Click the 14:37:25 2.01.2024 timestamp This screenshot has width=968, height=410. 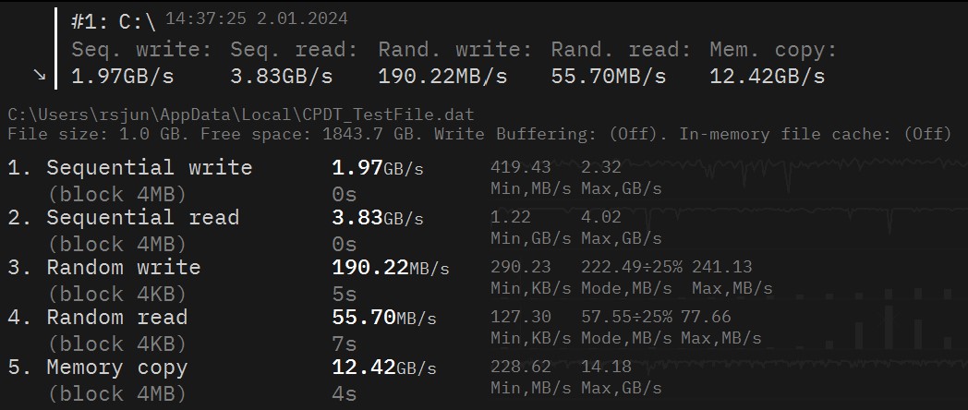(244, 18)
